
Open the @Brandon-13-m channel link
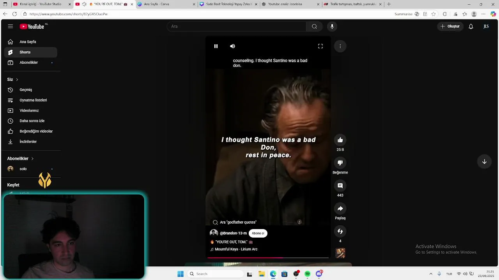pos(233,233)
